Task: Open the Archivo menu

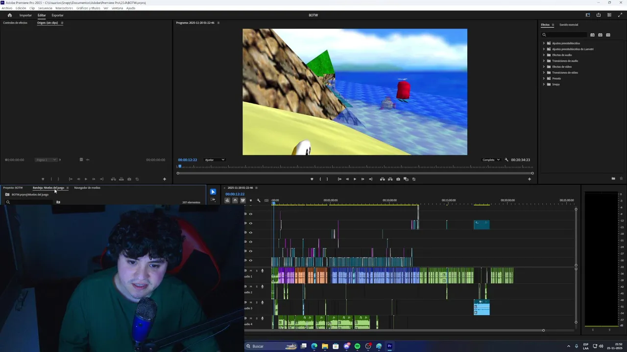Action: click(7, 8)
